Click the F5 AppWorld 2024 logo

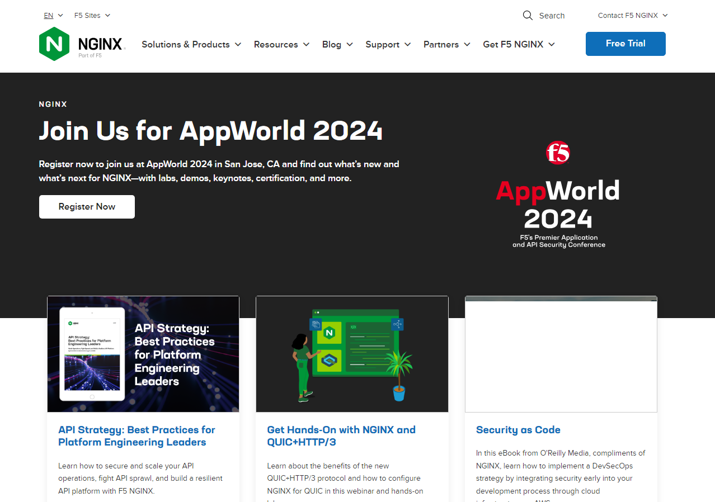point(558,195)
